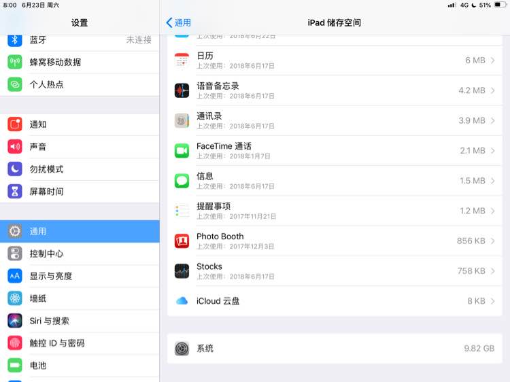This screenshot has height=382, width=510.
Task: Tap the Messages app icon
Action: coord(182,181)
